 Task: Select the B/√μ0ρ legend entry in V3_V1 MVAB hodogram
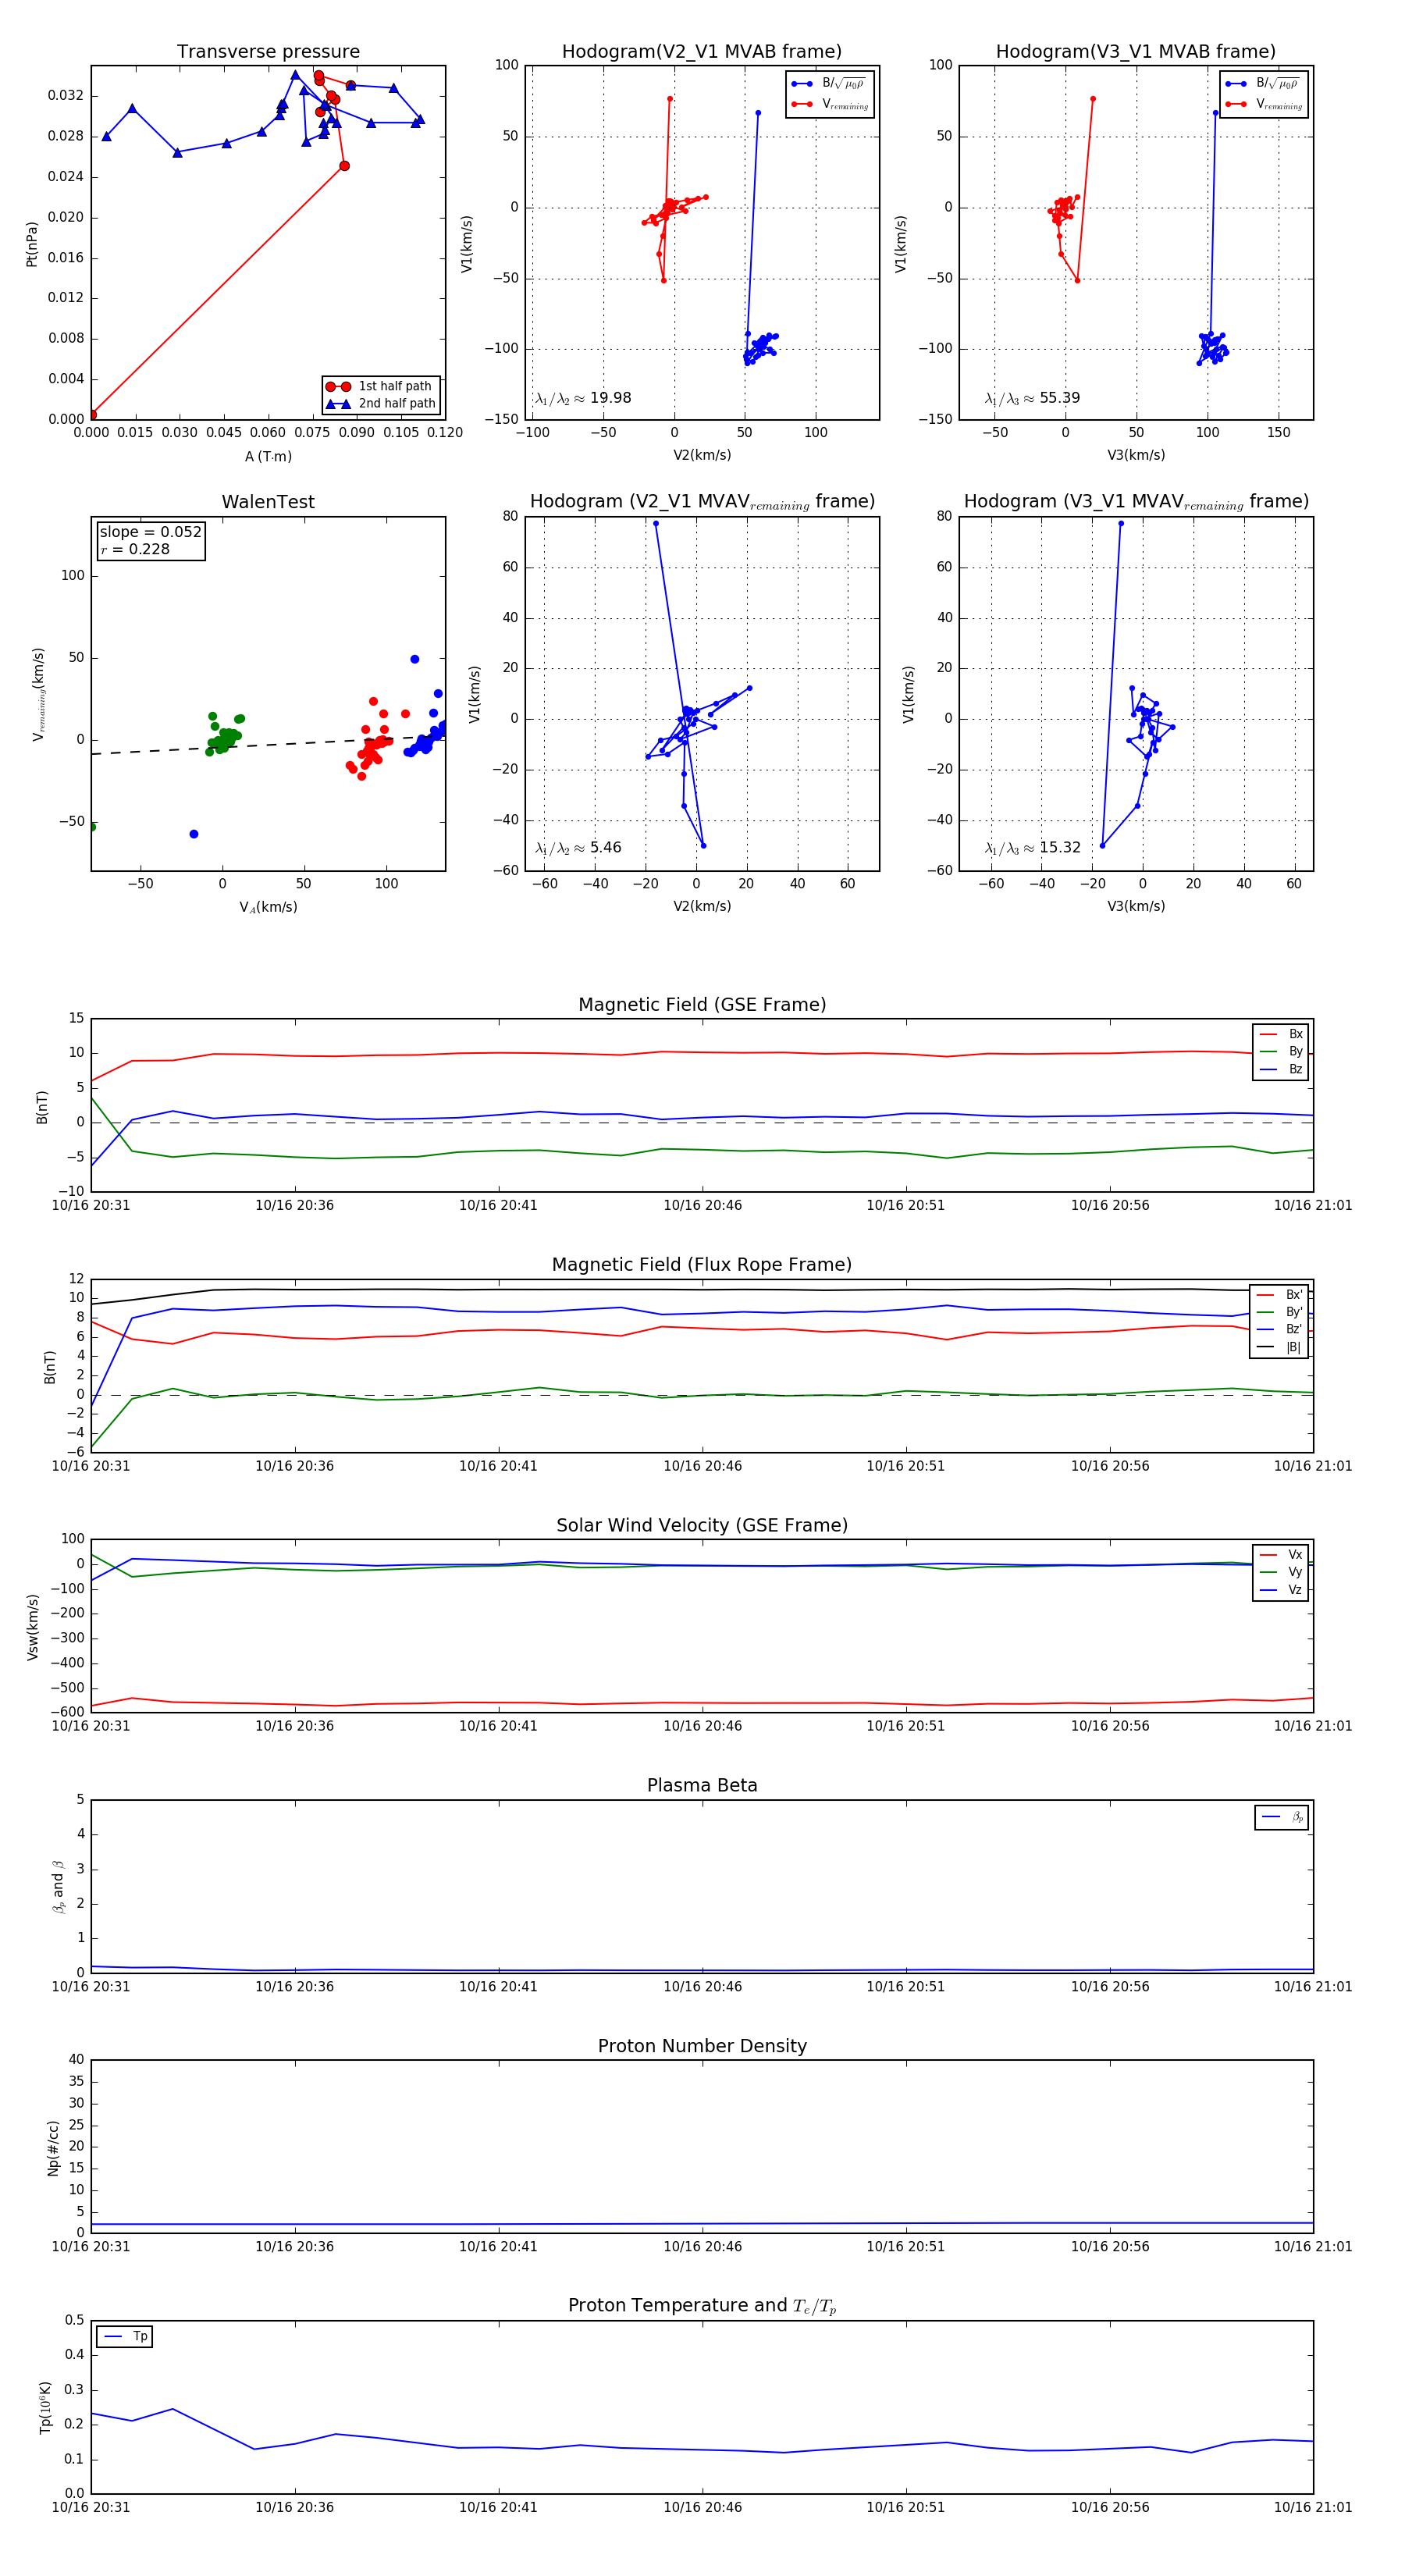pyautogui.click(x=1264, y=84)
